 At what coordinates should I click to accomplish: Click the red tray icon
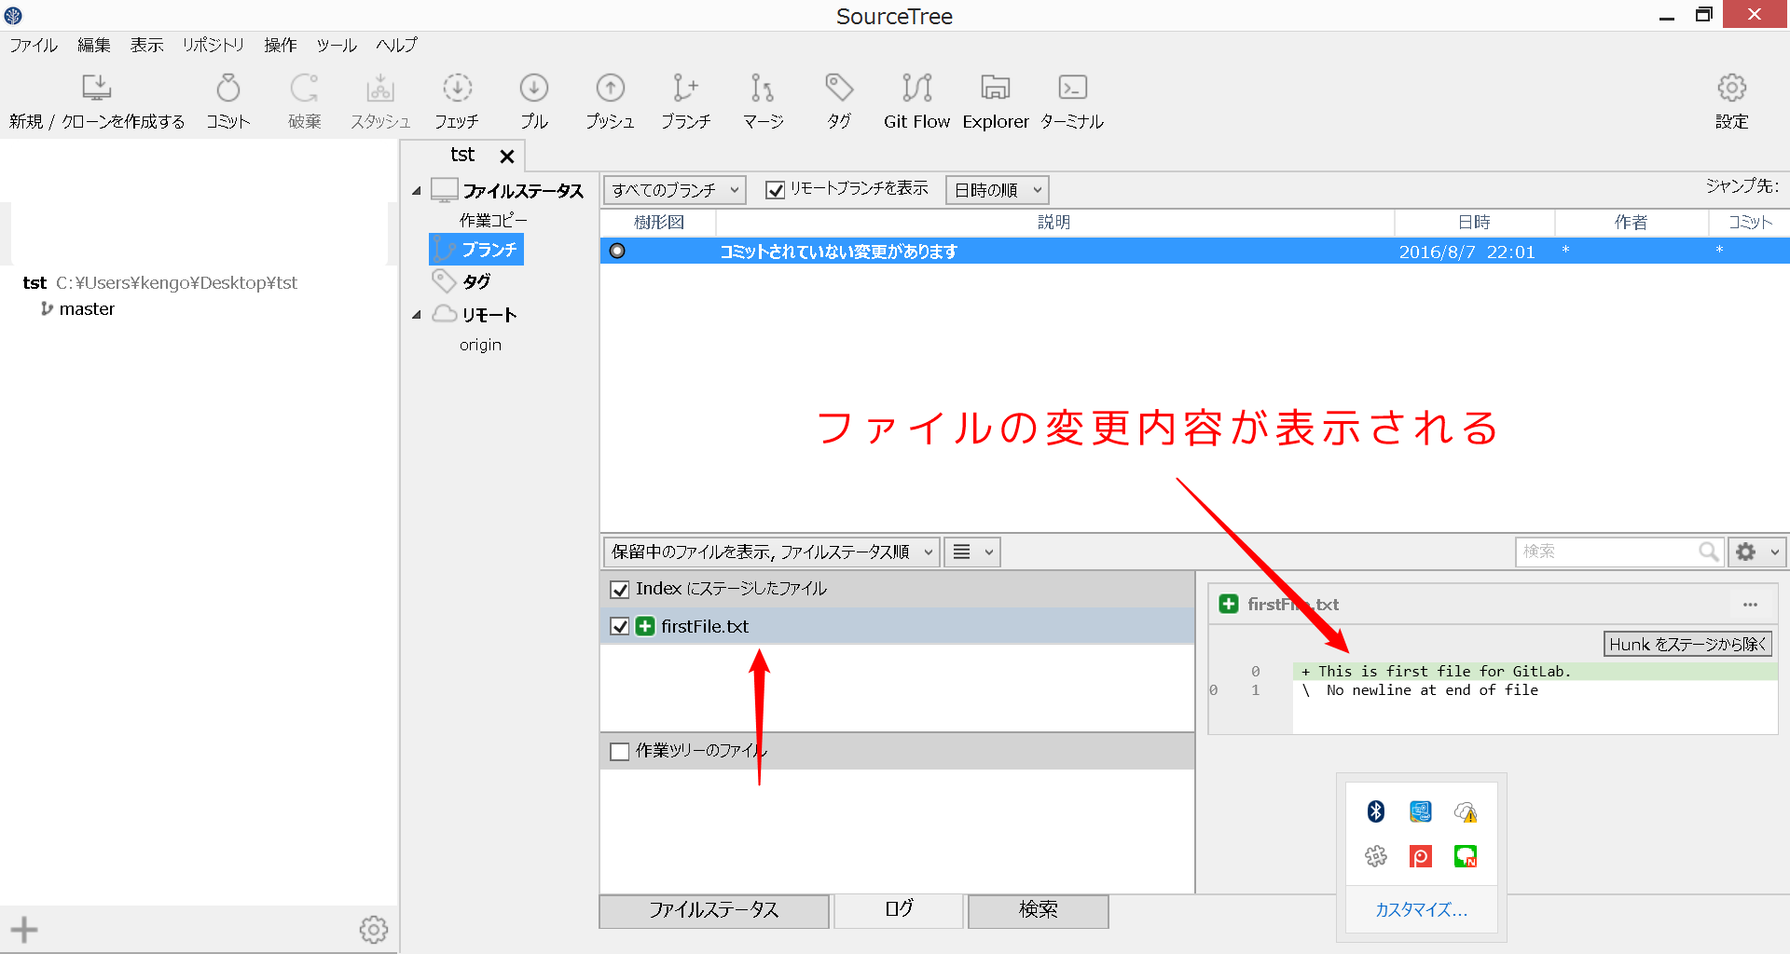pos(1421,856)
